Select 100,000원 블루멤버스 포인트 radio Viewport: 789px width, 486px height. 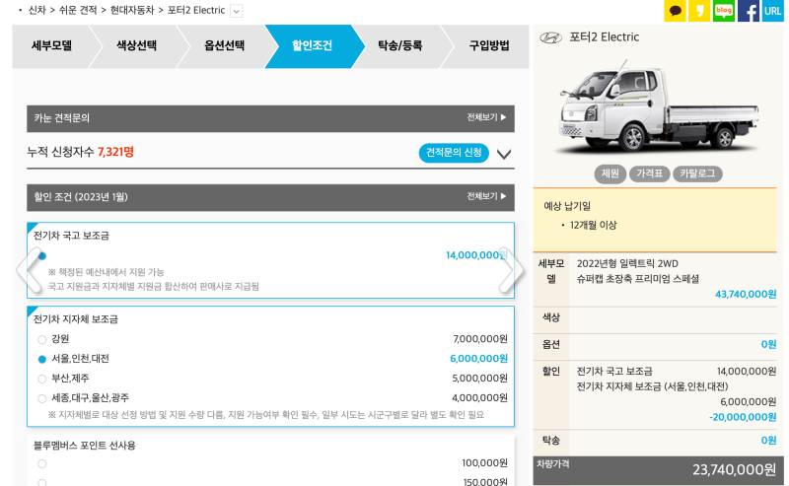pos(42,464)
